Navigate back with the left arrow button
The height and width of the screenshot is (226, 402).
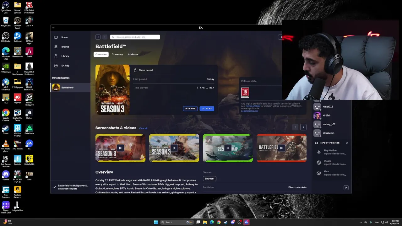pos(98,37)
